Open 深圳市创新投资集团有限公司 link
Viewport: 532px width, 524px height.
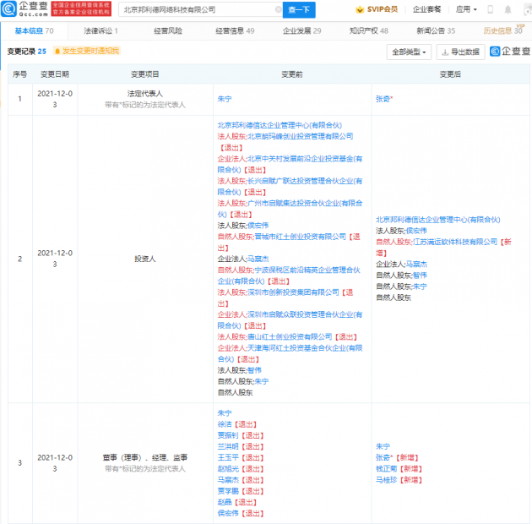click(293, 292)
